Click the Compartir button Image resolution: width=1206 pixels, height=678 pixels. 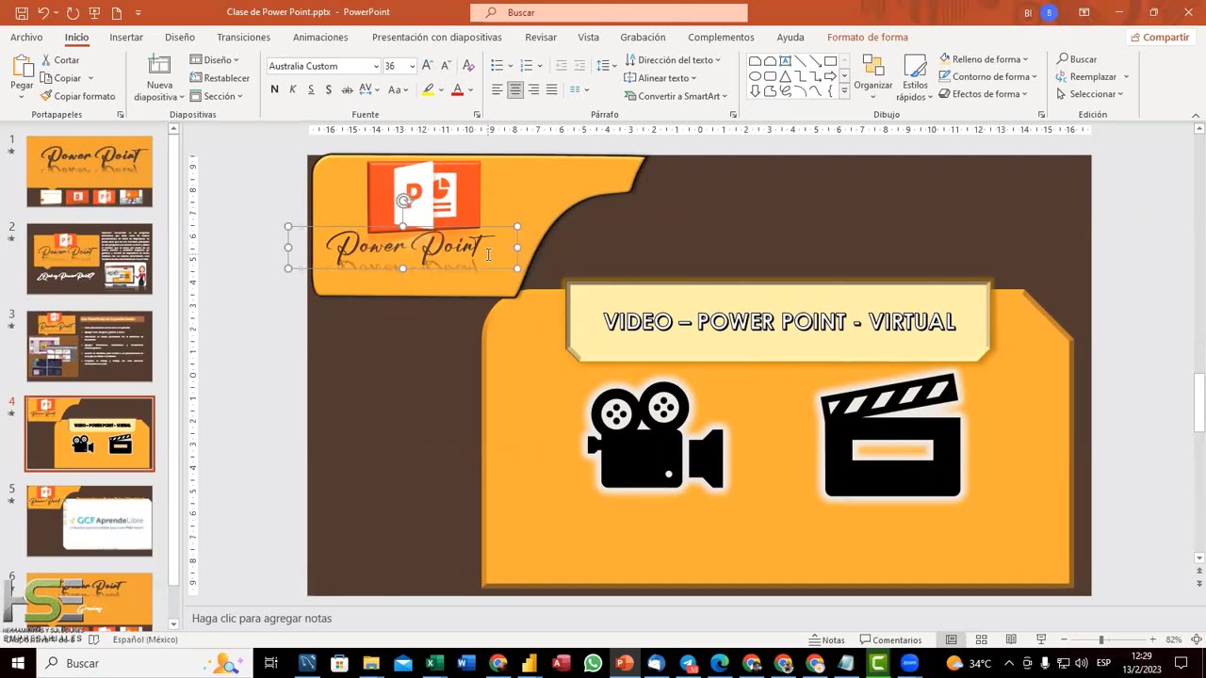(x=1160, y=38)
